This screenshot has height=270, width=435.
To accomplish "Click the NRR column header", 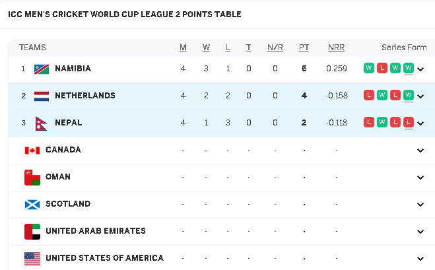I will tap(336, 48).
